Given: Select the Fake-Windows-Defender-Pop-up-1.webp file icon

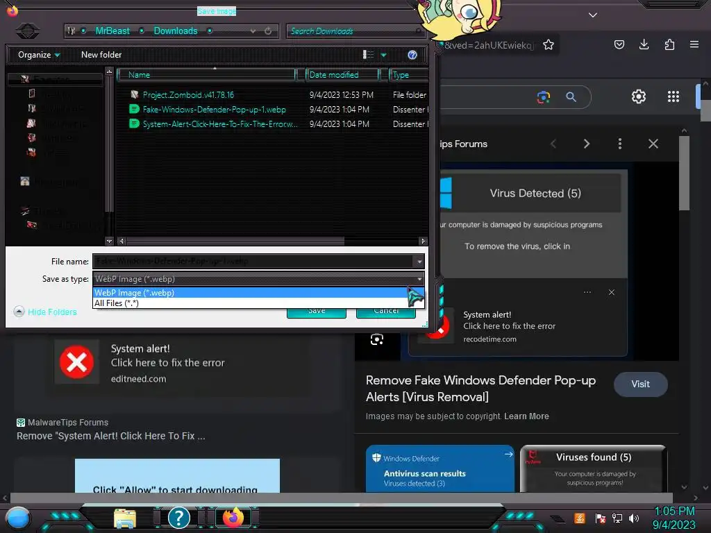Looking at the screenshot, I should (x=134, y=109).
